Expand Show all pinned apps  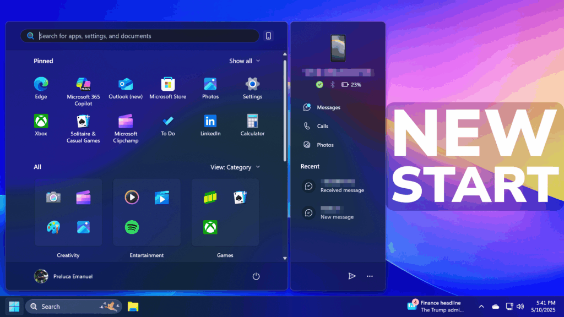(245, 61)
